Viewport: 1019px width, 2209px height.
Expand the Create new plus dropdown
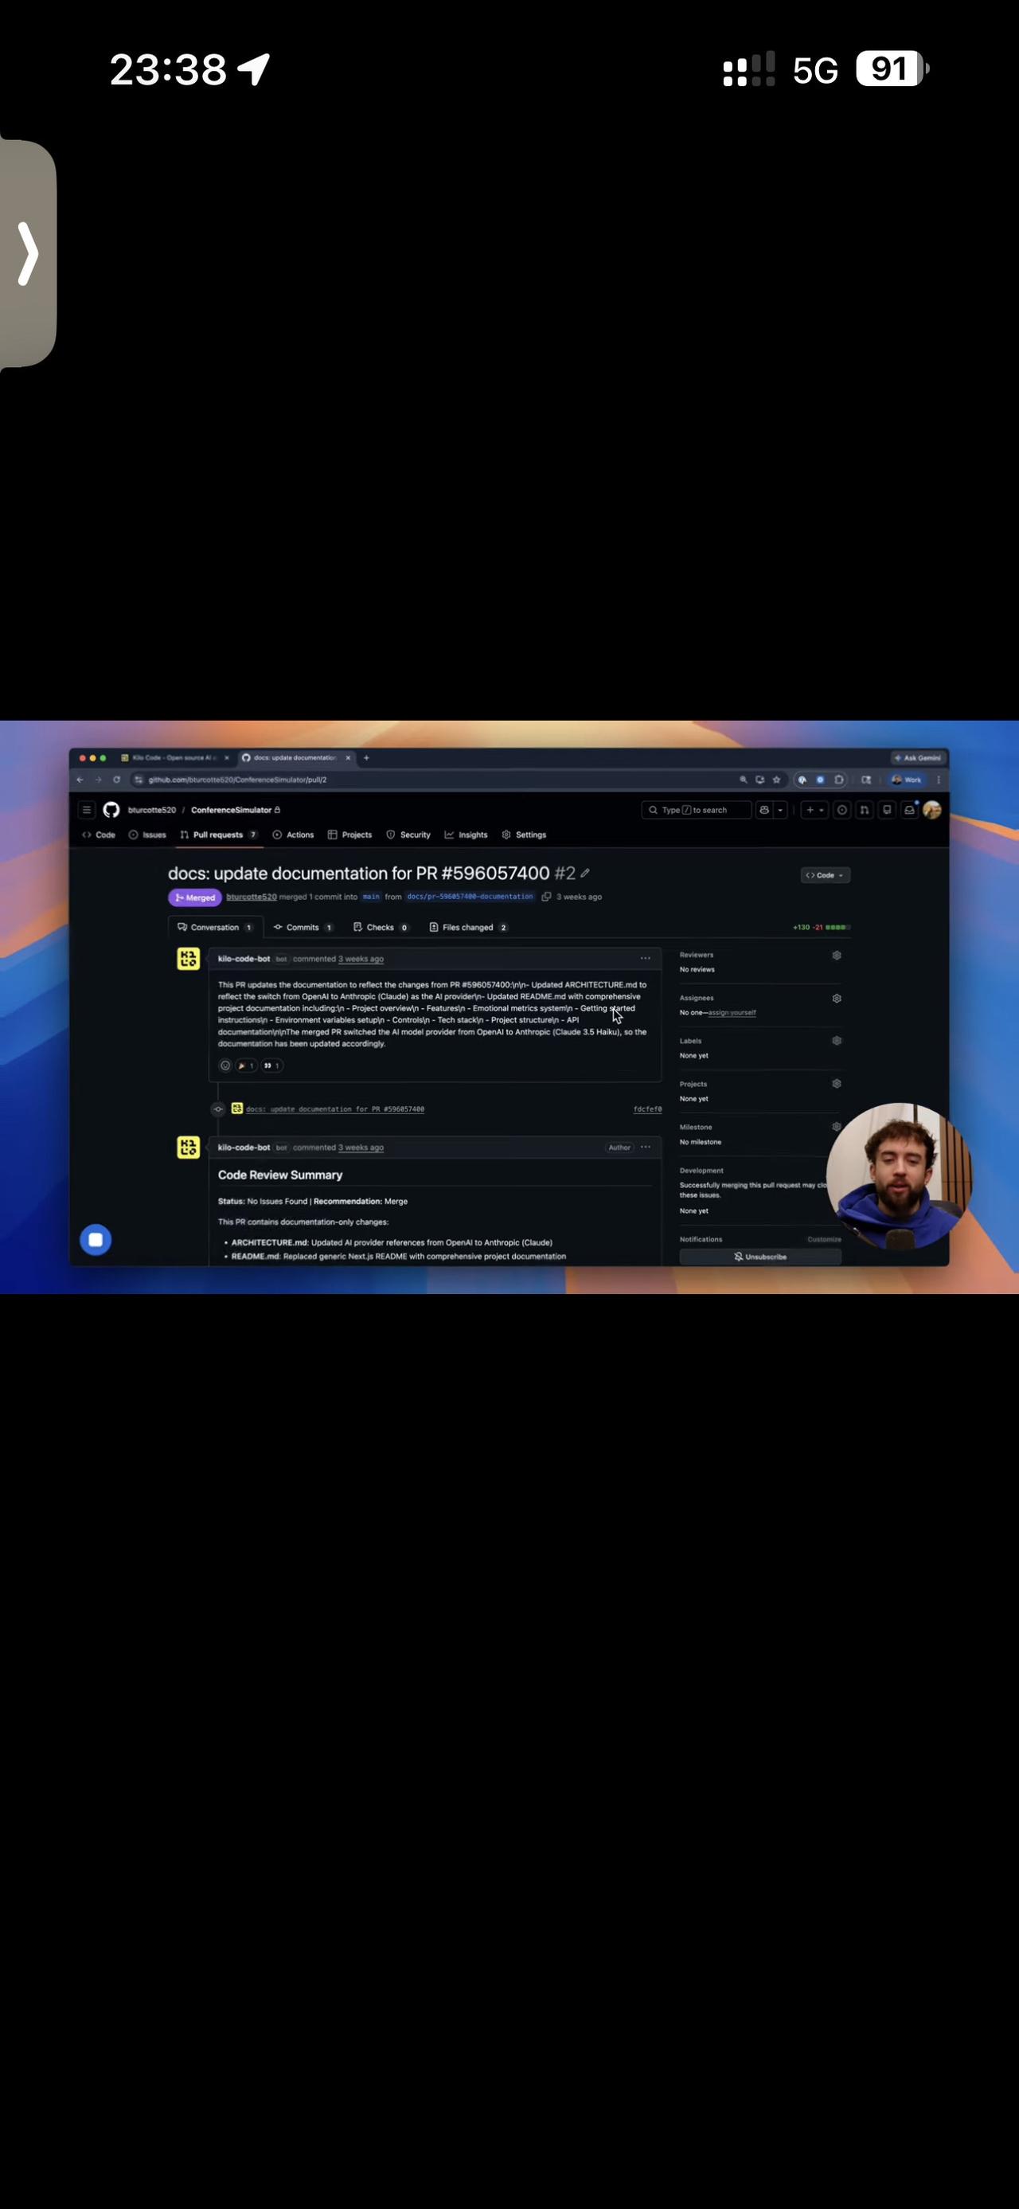coord(815,810)
